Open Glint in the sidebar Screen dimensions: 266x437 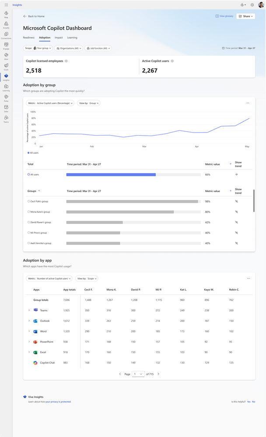6,56
